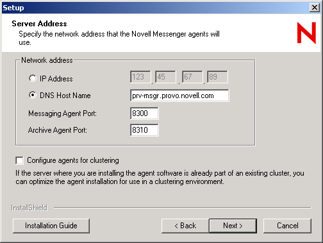
Task: Click the DNS host name input field
Action: pyautogui.click(x=179, y=96)
